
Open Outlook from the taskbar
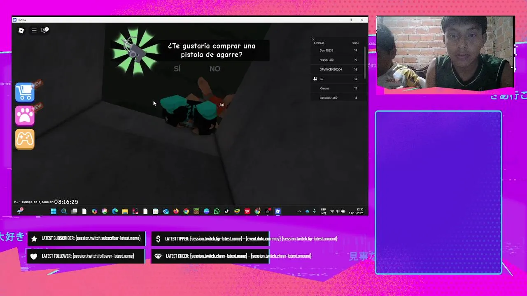tap(166, 211)
